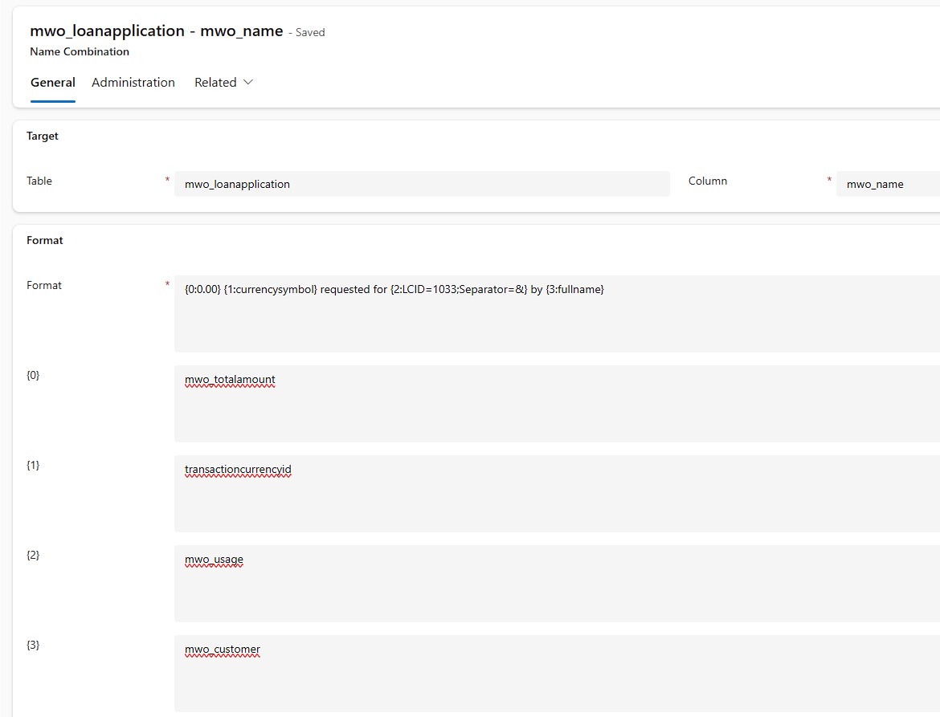Focus the {3} field with mwo_customer
Image resolution: width=940 pixels, height=717 pixels.
[x=557, y=674]
